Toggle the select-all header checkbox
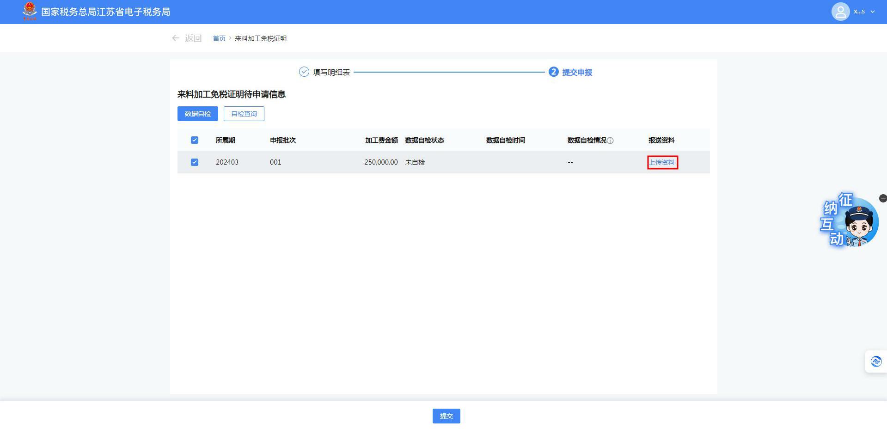 click(195, 140)
